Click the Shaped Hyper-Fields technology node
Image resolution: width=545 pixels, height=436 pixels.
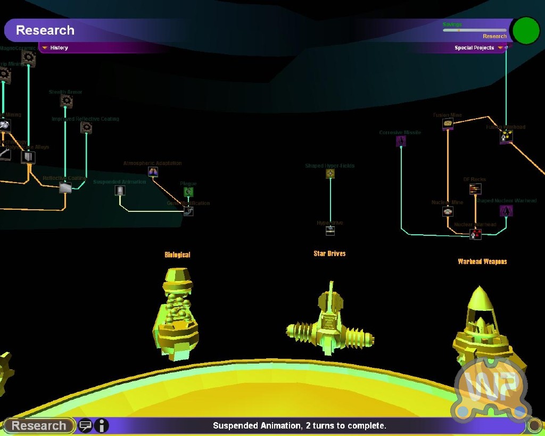[330, 174]
